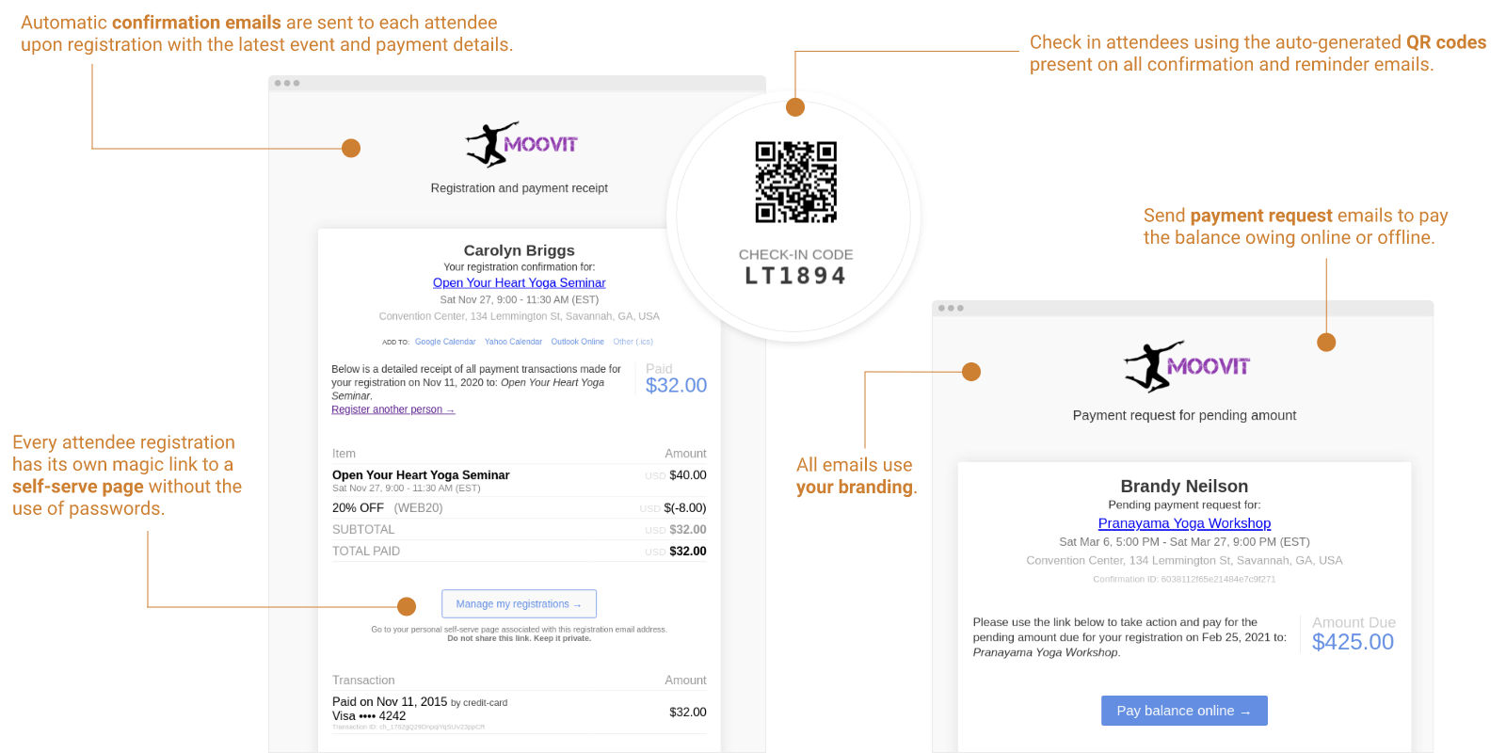The image size is (1506, 753).
Task: Click the orange dot on the QR code circle
Action: [x=795, y=107]
